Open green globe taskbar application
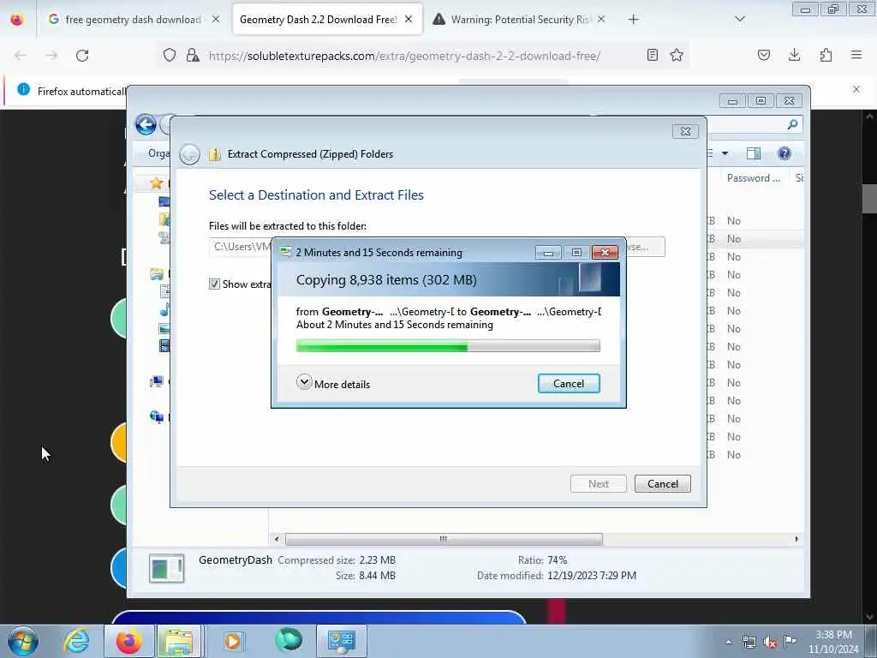Viewport: 877px width, 658px height. [x=289, y=640]
